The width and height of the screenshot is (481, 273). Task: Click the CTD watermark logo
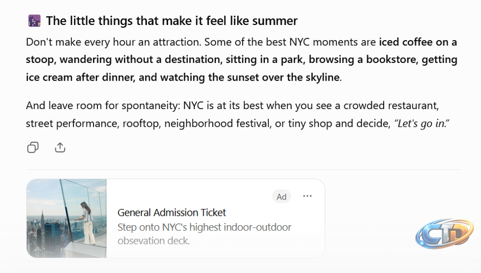pyautogui.click(x=444, y=234)
